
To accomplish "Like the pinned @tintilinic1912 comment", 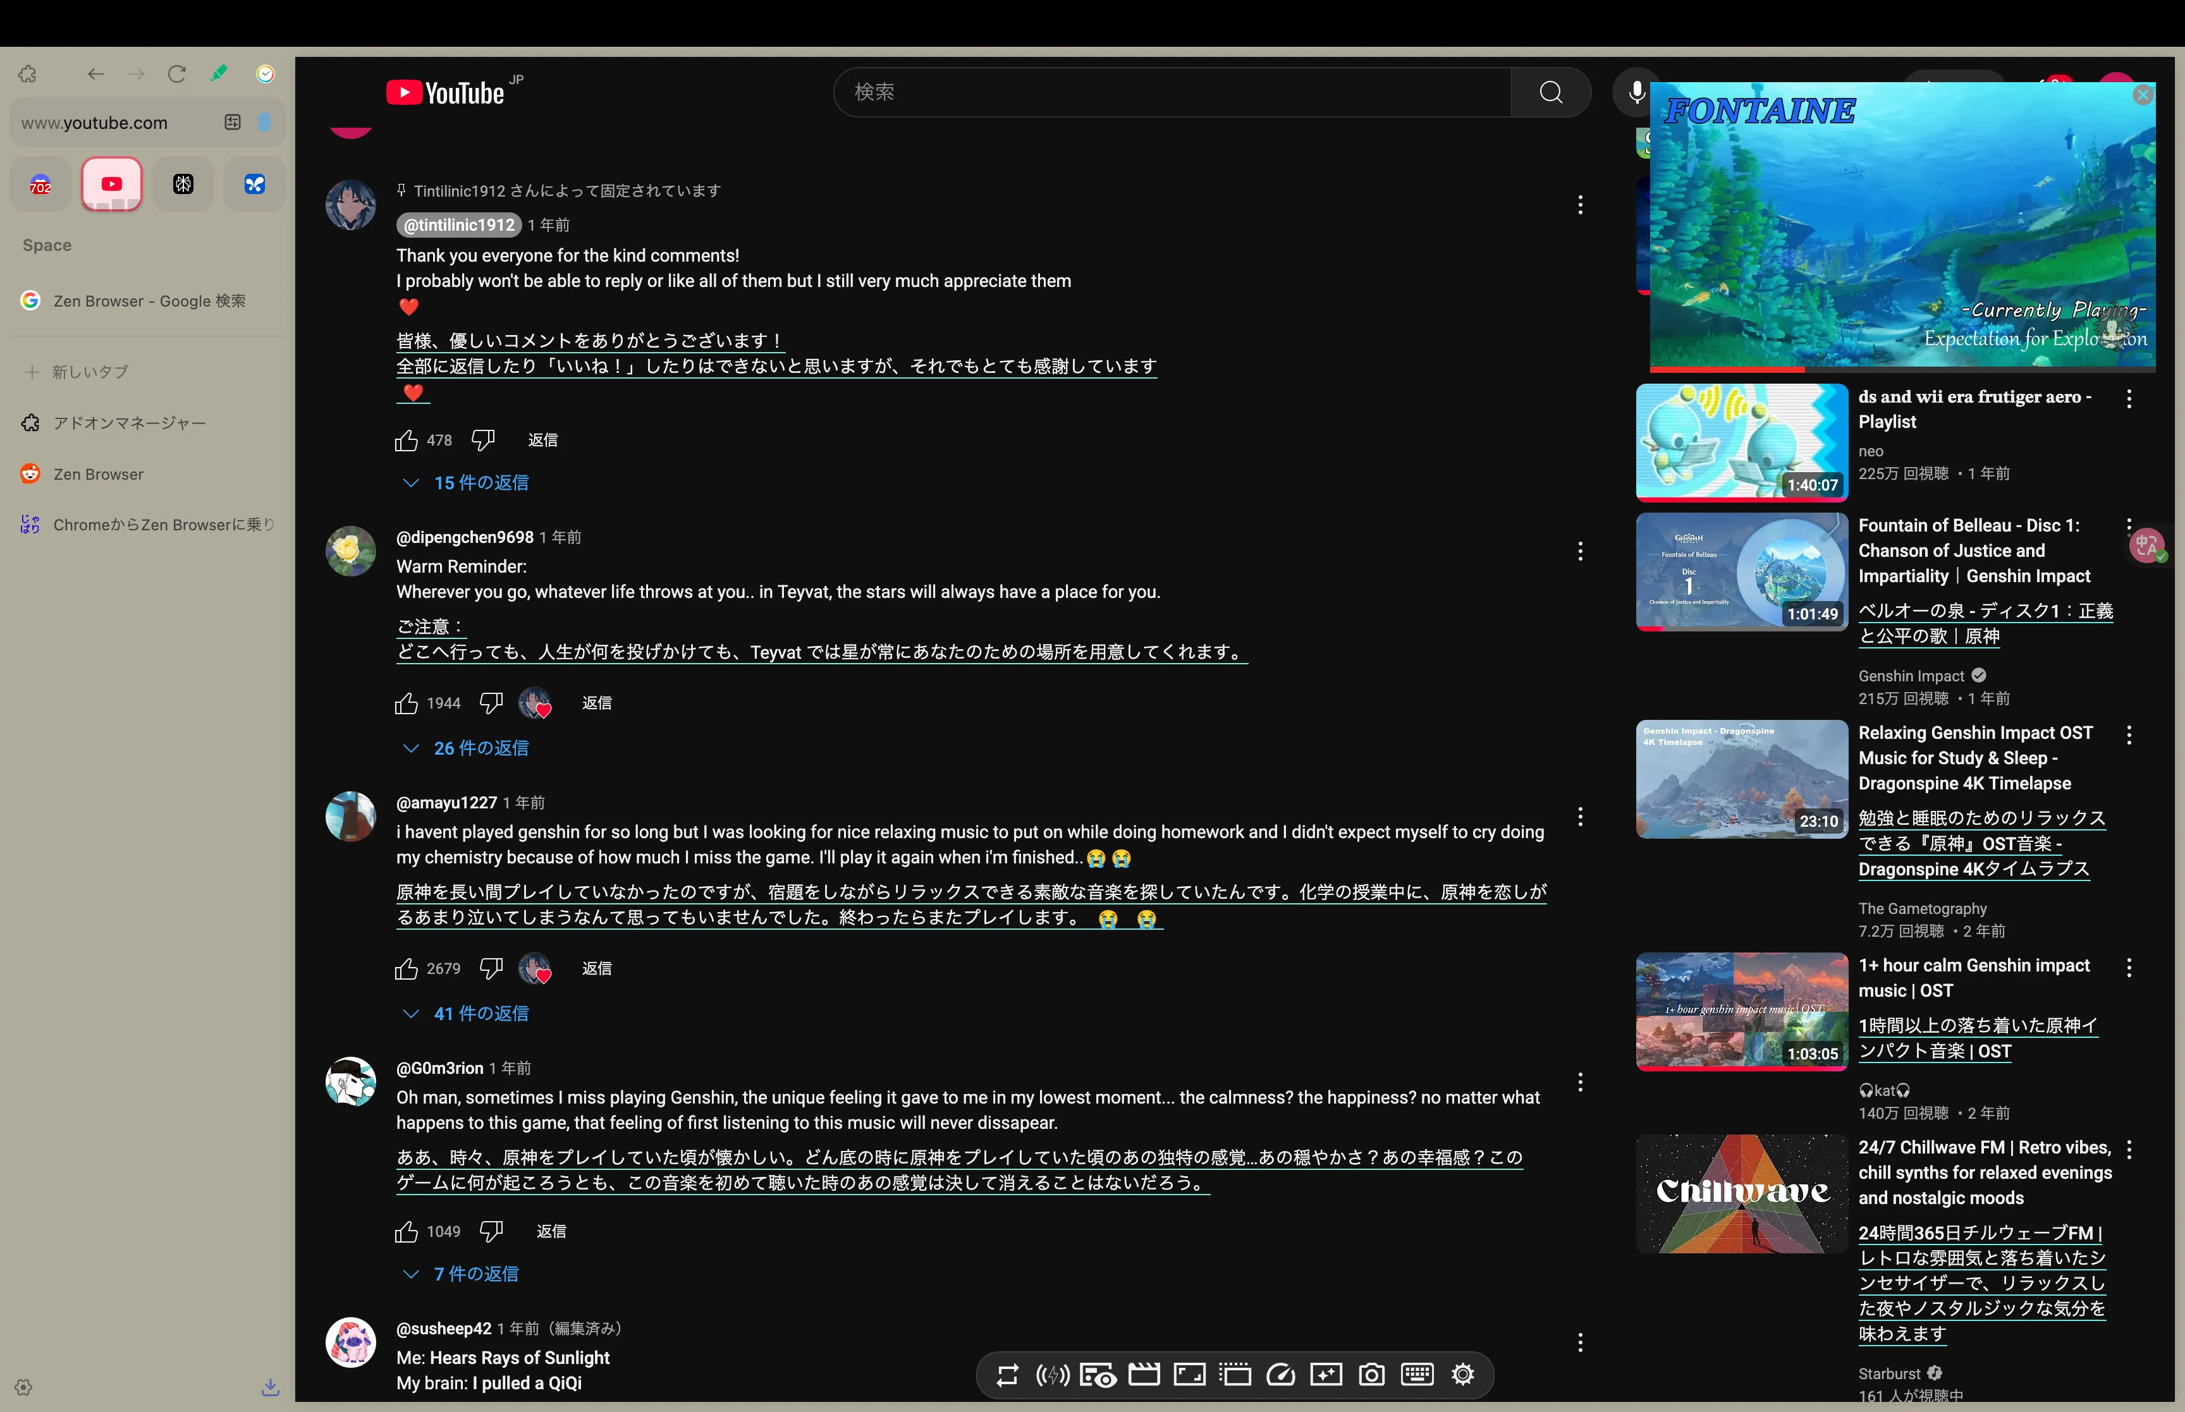I will [x=406, y=440].
